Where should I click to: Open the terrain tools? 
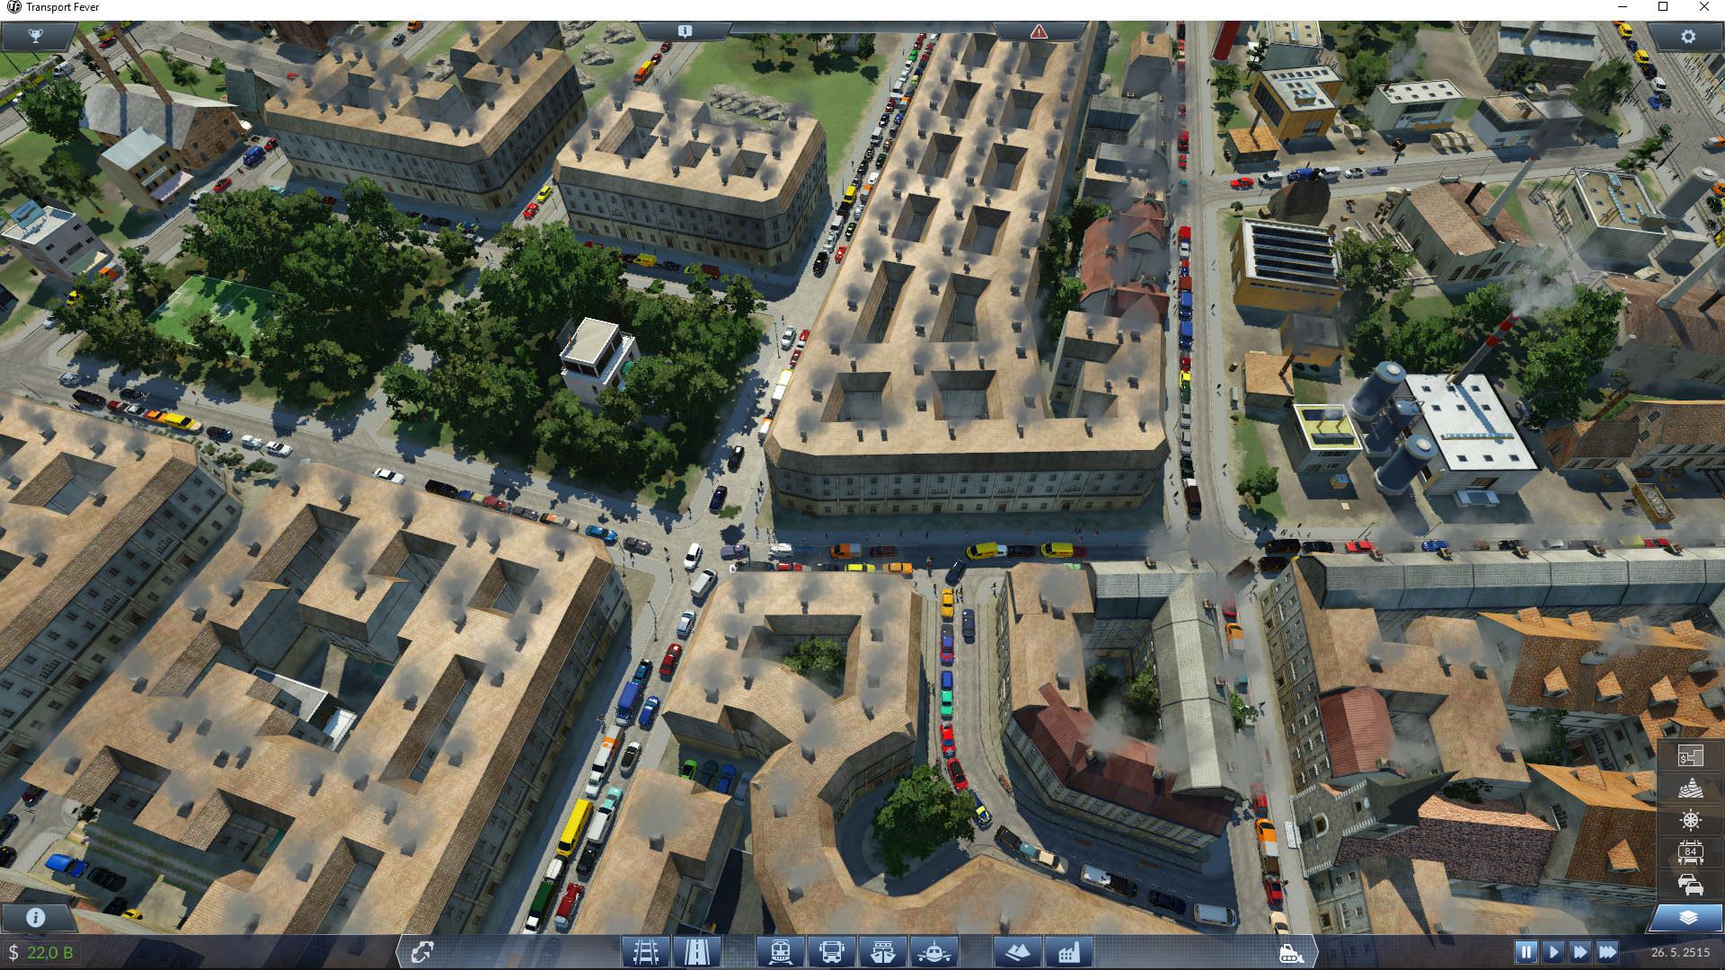1017,951
